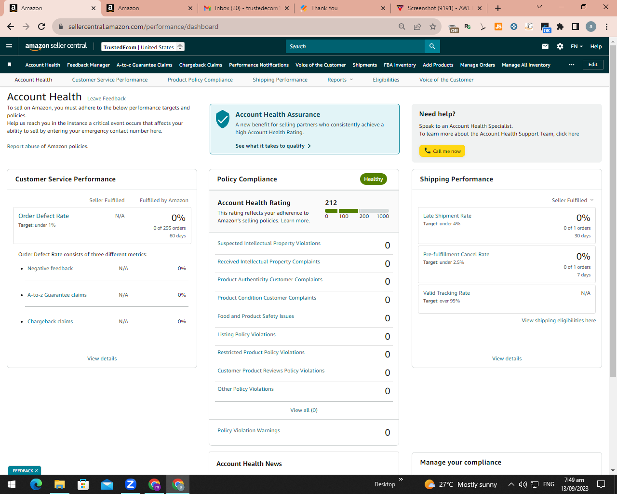Open the Windows notification center icon
This screenshot has height=494, width=617.
click(601, 484)
